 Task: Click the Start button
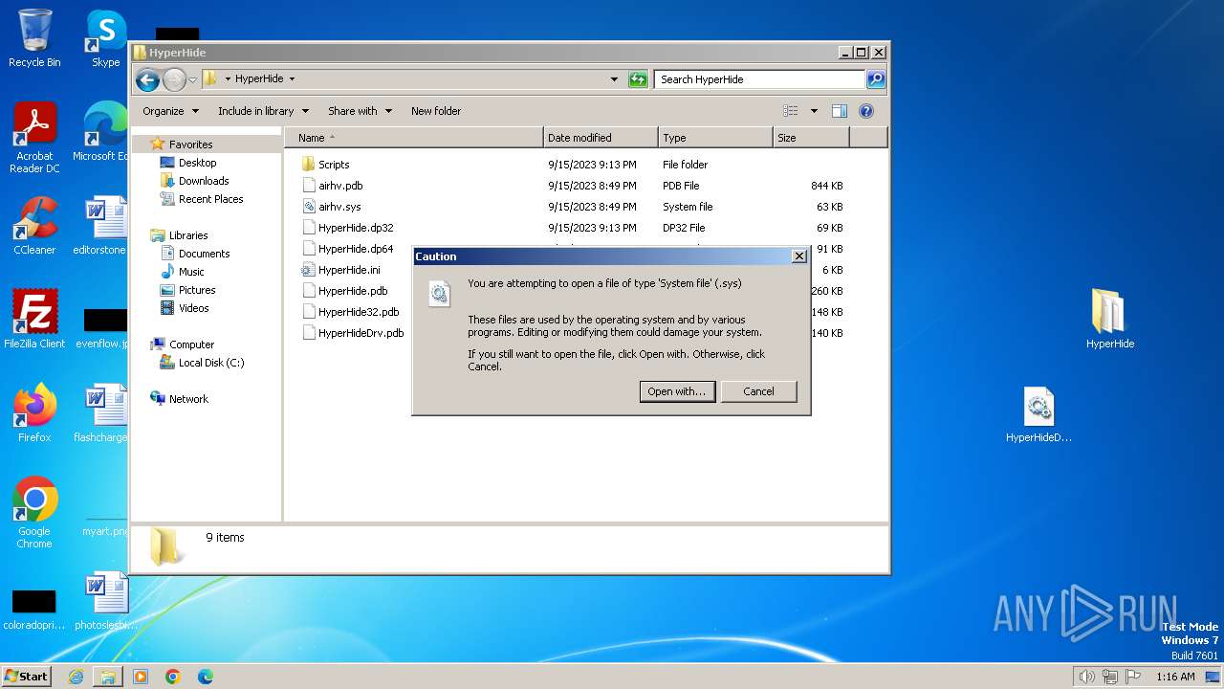coord(27,677)
